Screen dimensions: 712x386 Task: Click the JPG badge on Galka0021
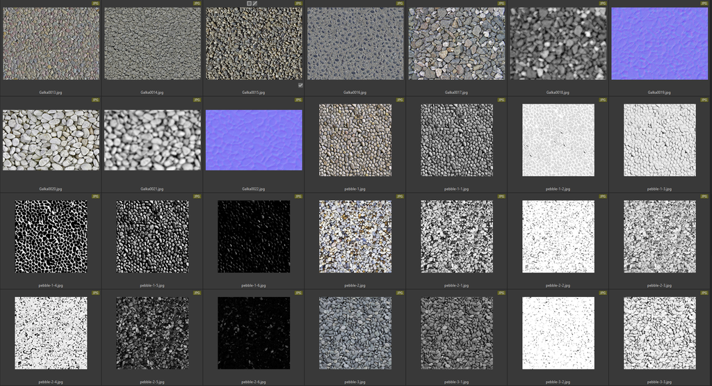click(x=197, y=100)
